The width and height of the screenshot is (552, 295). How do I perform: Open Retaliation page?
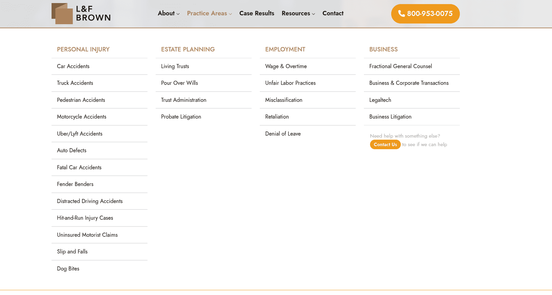pyautogui.click(x=308, y=117)
